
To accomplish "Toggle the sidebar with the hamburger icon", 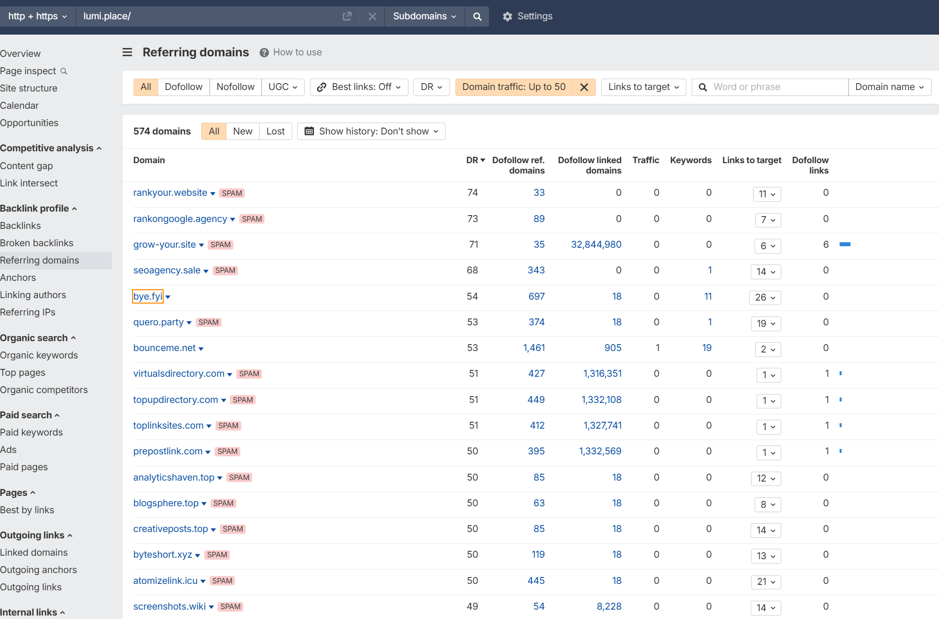I will tap(127, 52).
